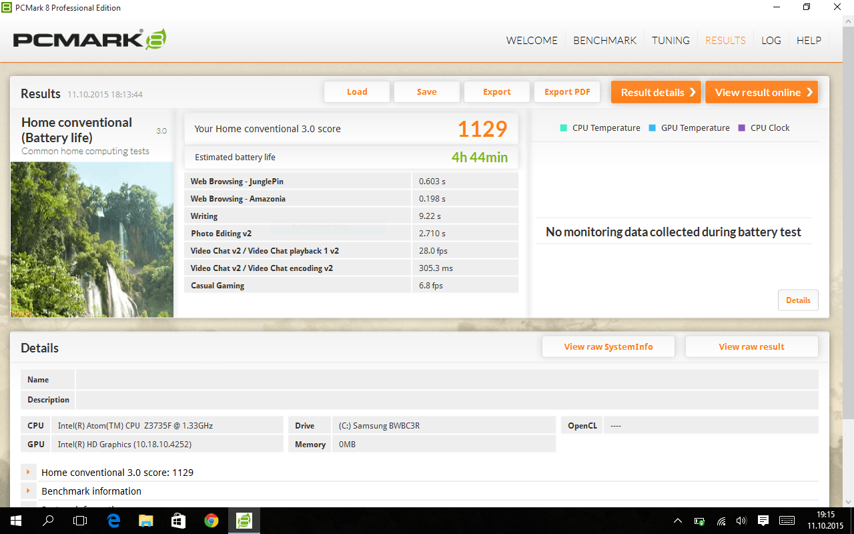This screenshot has height=534, width=854.
Task: Click View result online
Action: point(762,92)
